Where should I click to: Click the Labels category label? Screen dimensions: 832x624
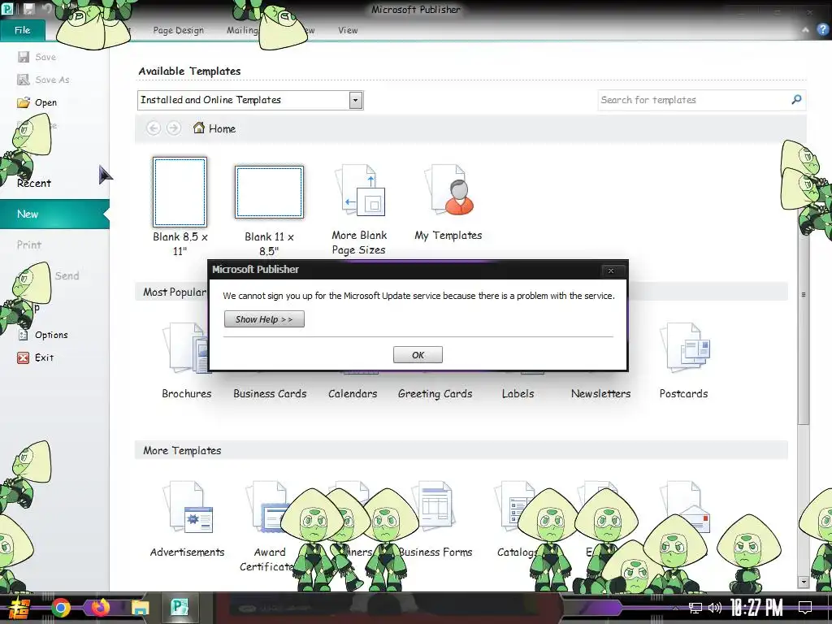pyautogui.click(x=518, y=394)
